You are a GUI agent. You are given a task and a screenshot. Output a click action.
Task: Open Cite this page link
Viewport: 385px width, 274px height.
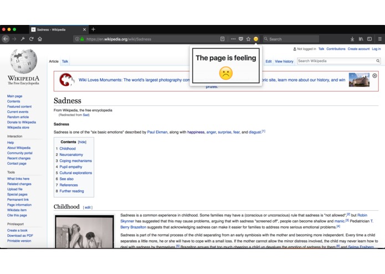coord(17,215)
